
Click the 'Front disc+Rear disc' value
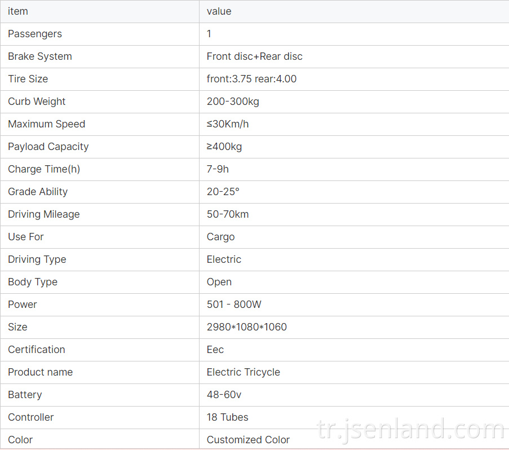(255, 56)
